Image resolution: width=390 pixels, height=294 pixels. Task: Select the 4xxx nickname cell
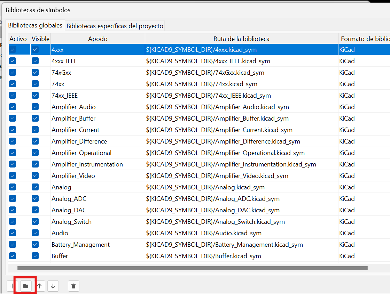[x=98, y=50]
